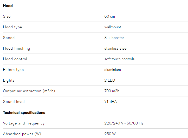Click the wallmount value text

pyautogui.click(x=113, y=27)
